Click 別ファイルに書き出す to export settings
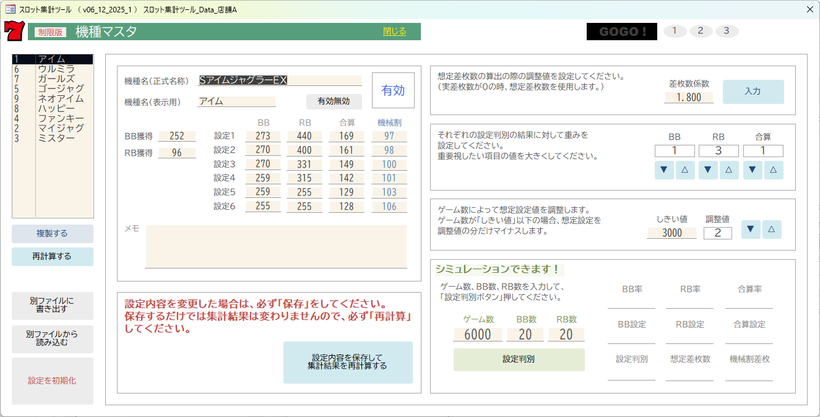Image resolution: width=820 pixels, height=417 pixels. click(53, 306)
